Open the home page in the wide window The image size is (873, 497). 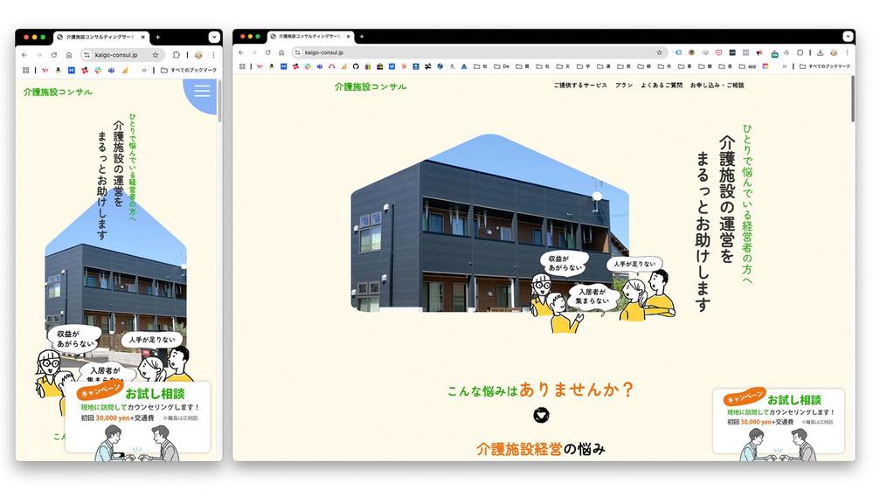coord(281,52)
